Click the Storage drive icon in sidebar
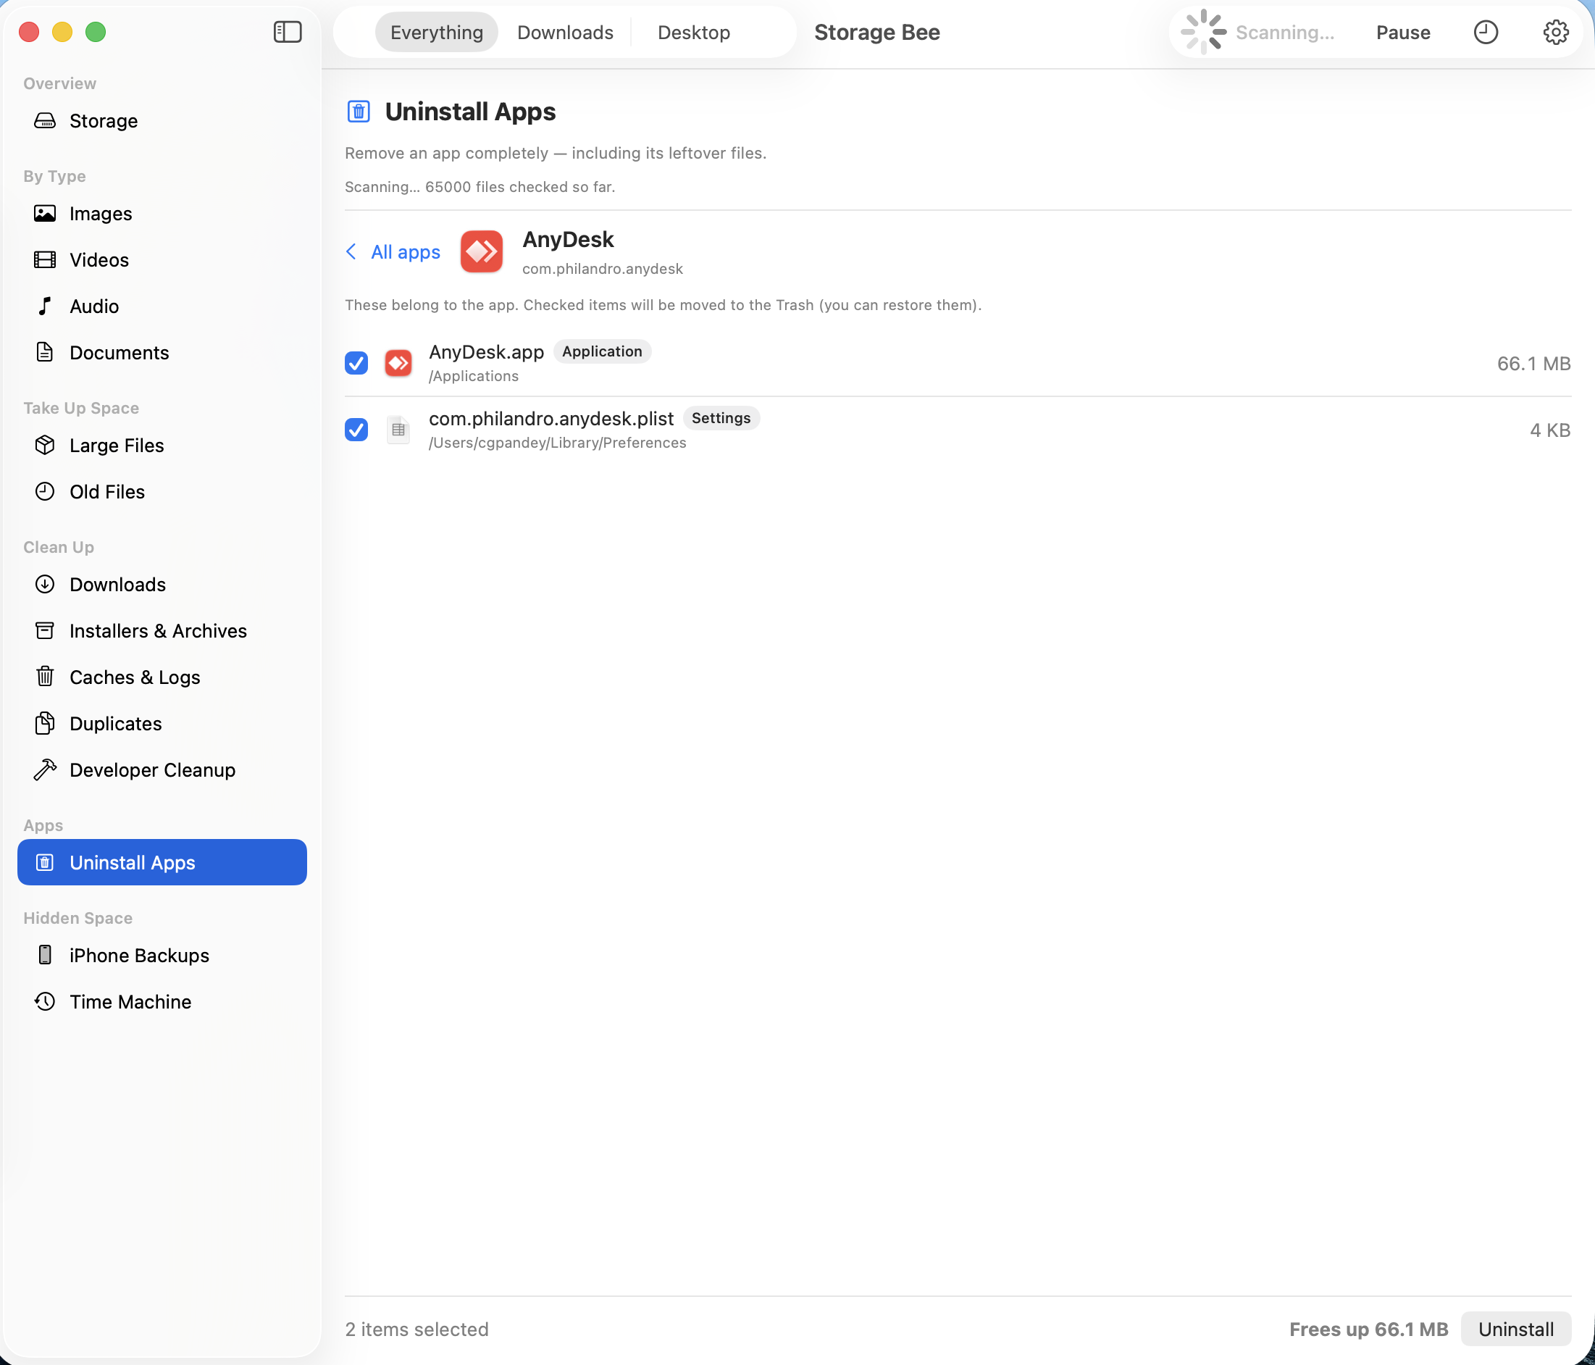Screen dimensions: 1595x1365 46,121
